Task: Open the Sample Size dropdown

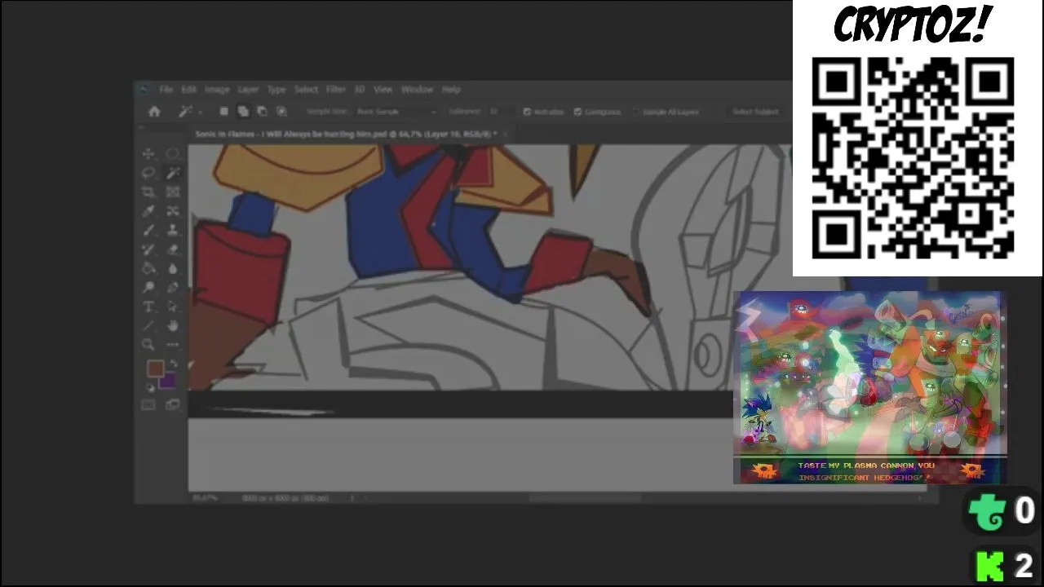Action: pos(396,112)
